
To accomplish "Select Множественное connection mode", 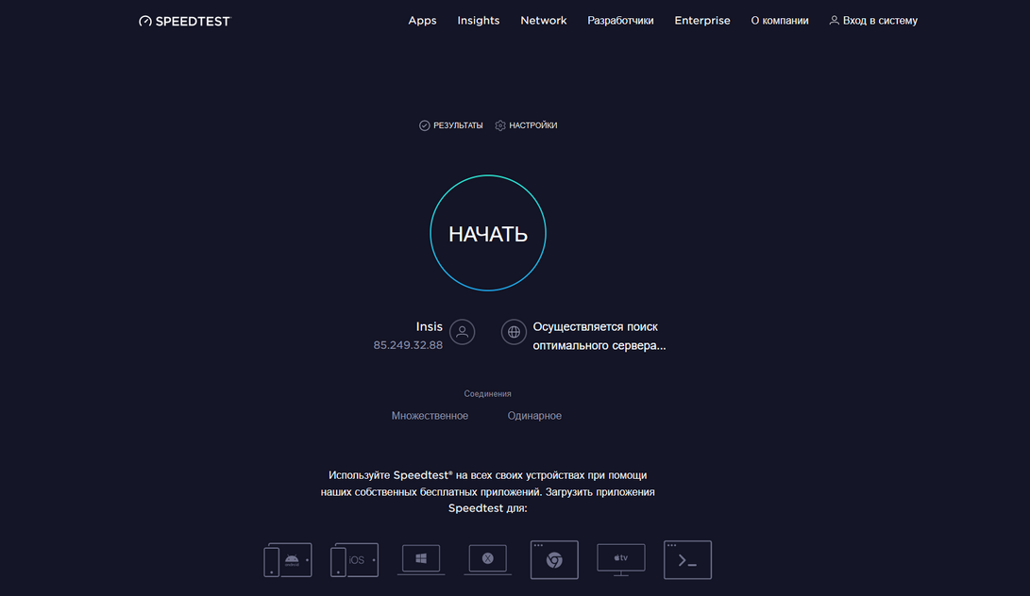I will point(430,416).
